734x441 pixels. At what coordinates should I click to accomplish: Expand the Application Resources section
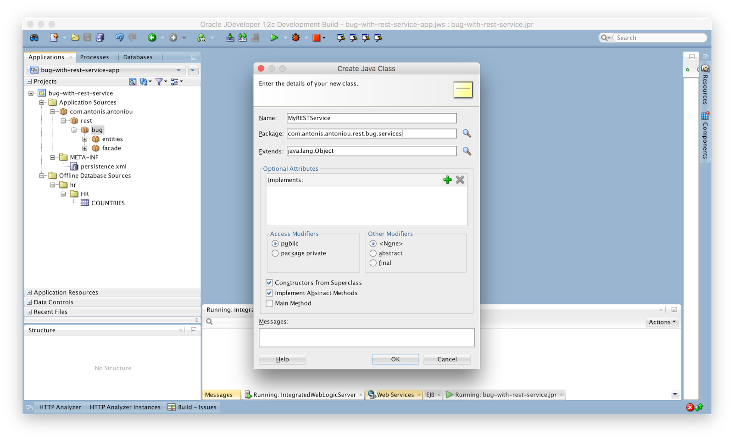29,293
